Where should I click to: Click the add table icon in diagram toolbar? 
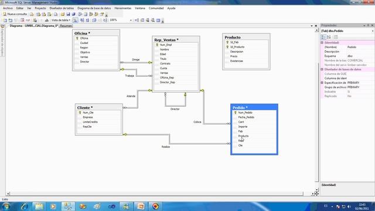pos(11,21)
